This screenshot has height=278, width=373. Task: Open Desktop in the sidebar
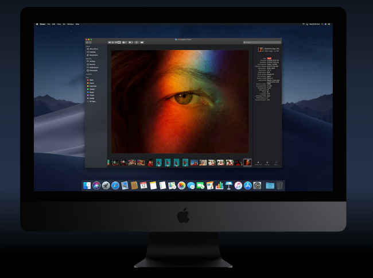[x=91, y=52]
